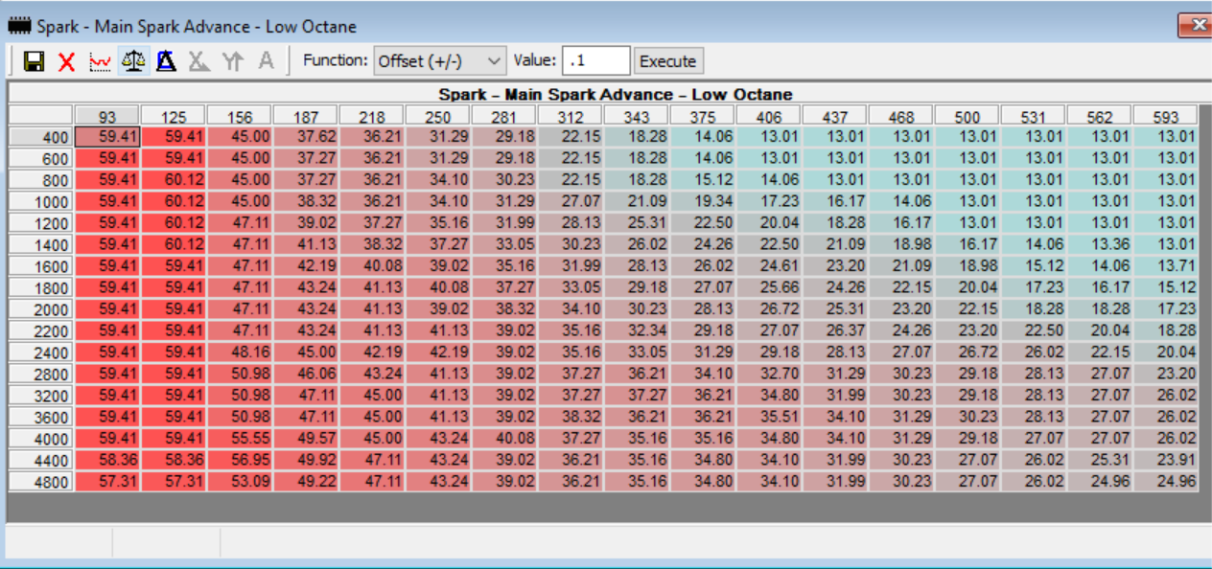This screenshot has height=569, width=1212.
Task: Select the row header 2200
Action: pos(41,330)
